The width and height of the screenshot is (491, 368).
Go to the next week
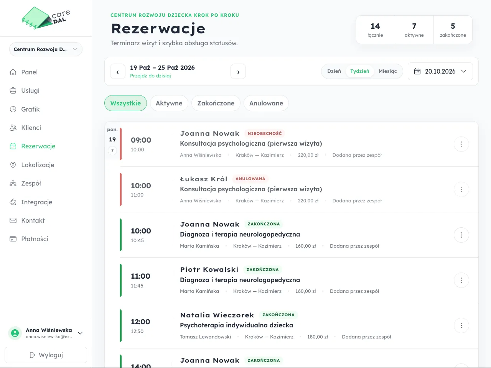coord(238,71)
